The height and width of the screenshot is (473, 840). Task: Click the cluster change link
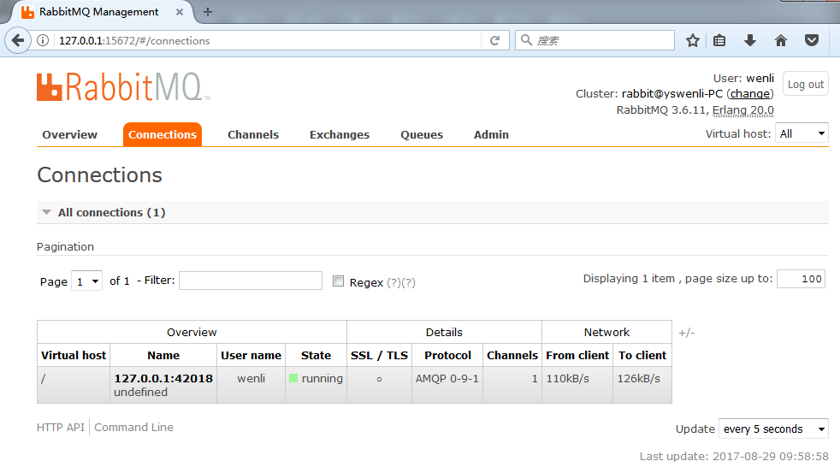(750, 94)
